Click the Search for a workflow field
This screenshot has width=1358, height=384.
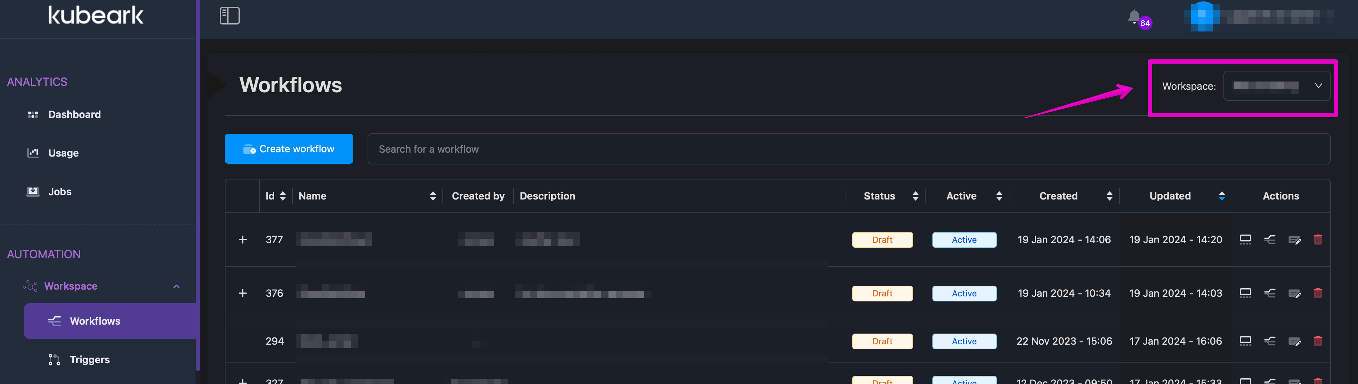coord(848,149)
